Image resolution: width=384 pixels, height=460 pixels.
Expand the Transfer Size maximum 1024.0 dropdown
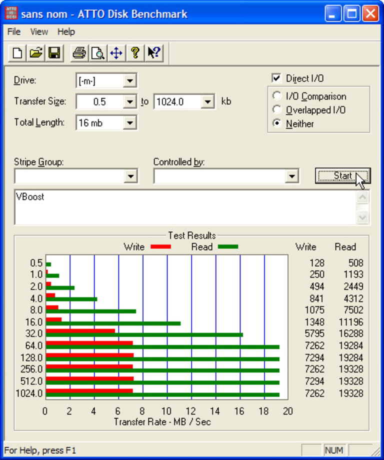click(207, 102)
